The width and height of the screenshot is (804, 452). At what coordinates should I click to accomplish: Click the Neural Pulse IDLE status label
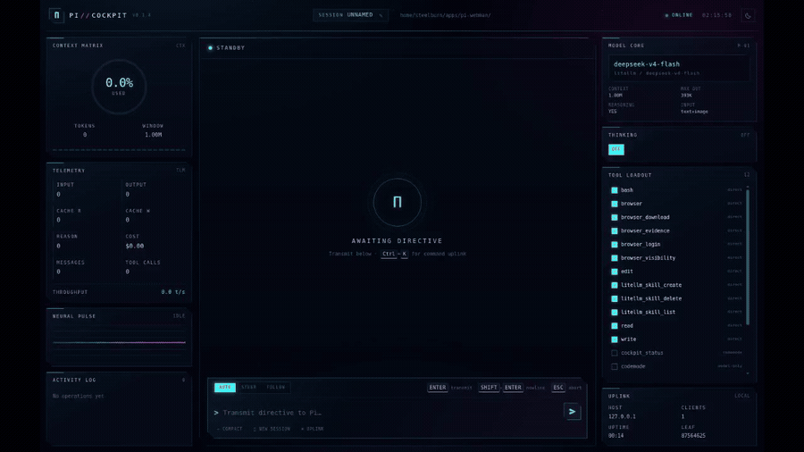179,316
